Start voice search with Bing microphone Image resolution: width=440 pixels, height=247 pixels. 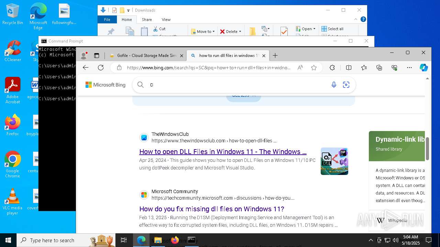(x=334, y=85)
